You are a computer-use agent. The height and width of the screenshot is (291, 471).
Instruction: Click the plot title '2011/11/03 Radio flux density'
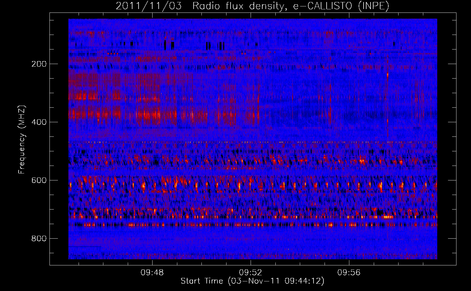coord(252,6)
